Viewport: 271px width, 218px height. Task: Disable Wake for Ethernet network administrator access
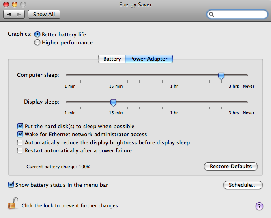20,134
